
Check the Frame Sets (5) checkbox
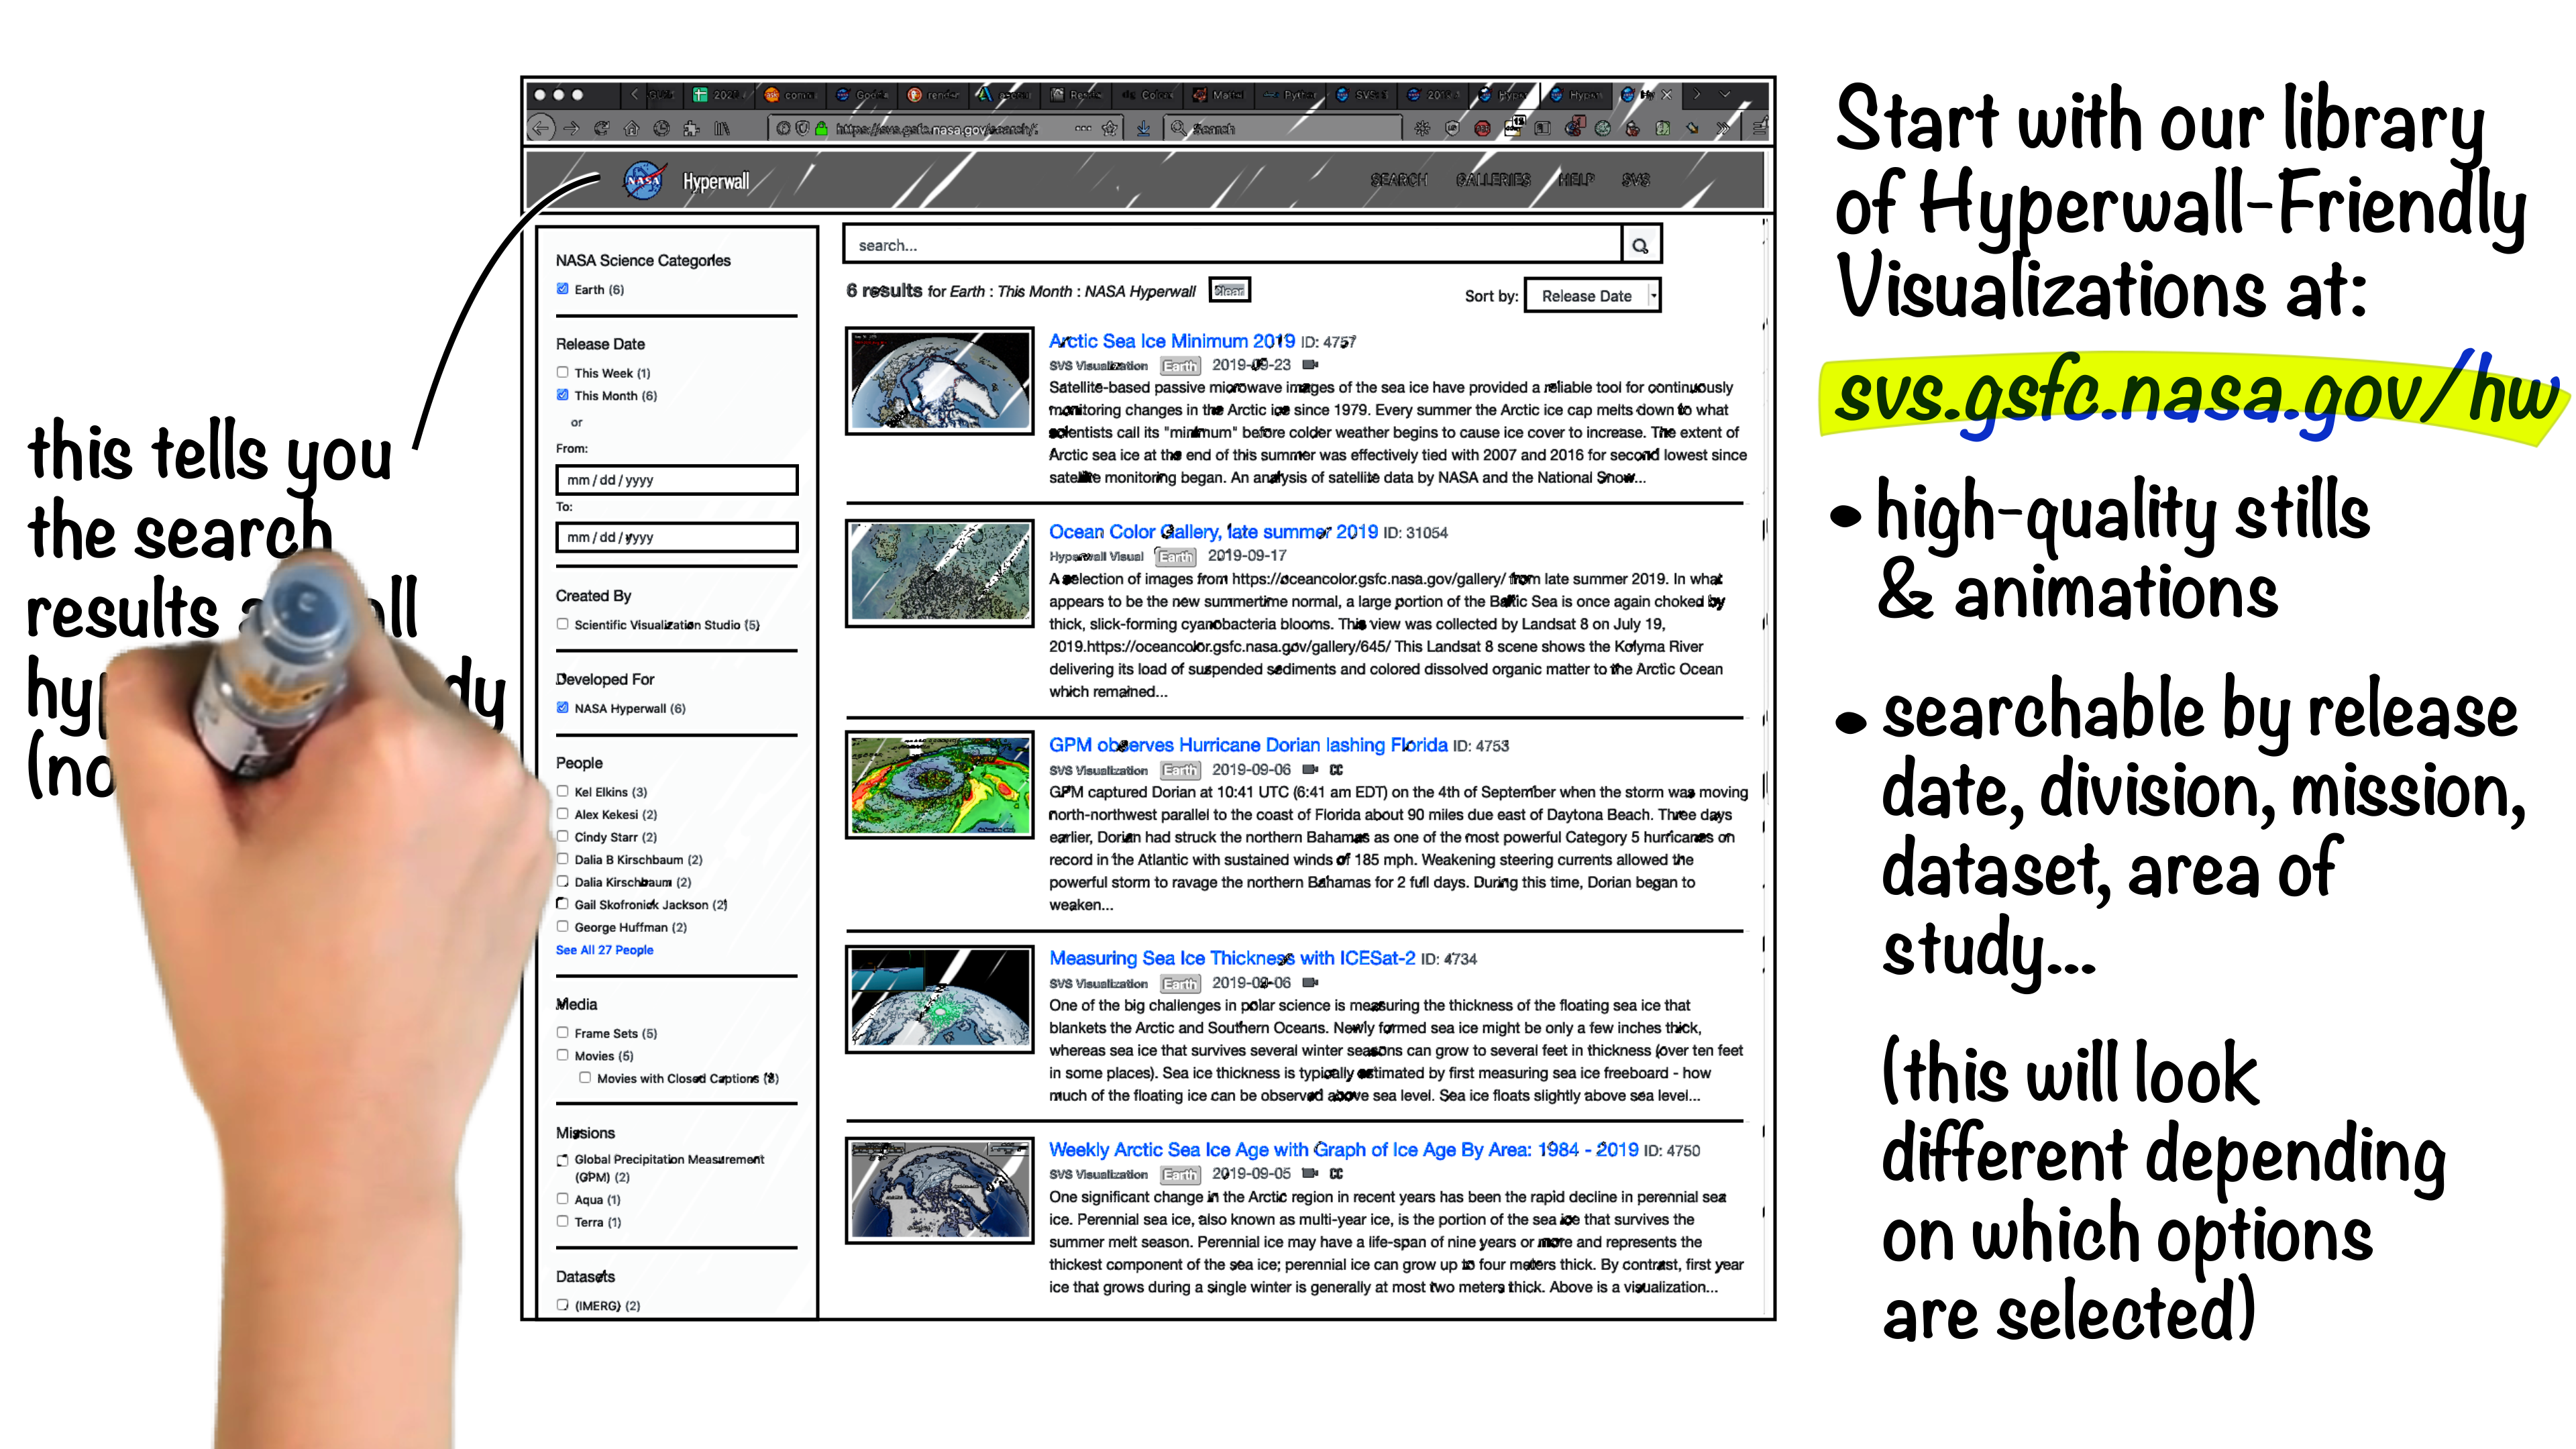click(x=563, y=1032)
